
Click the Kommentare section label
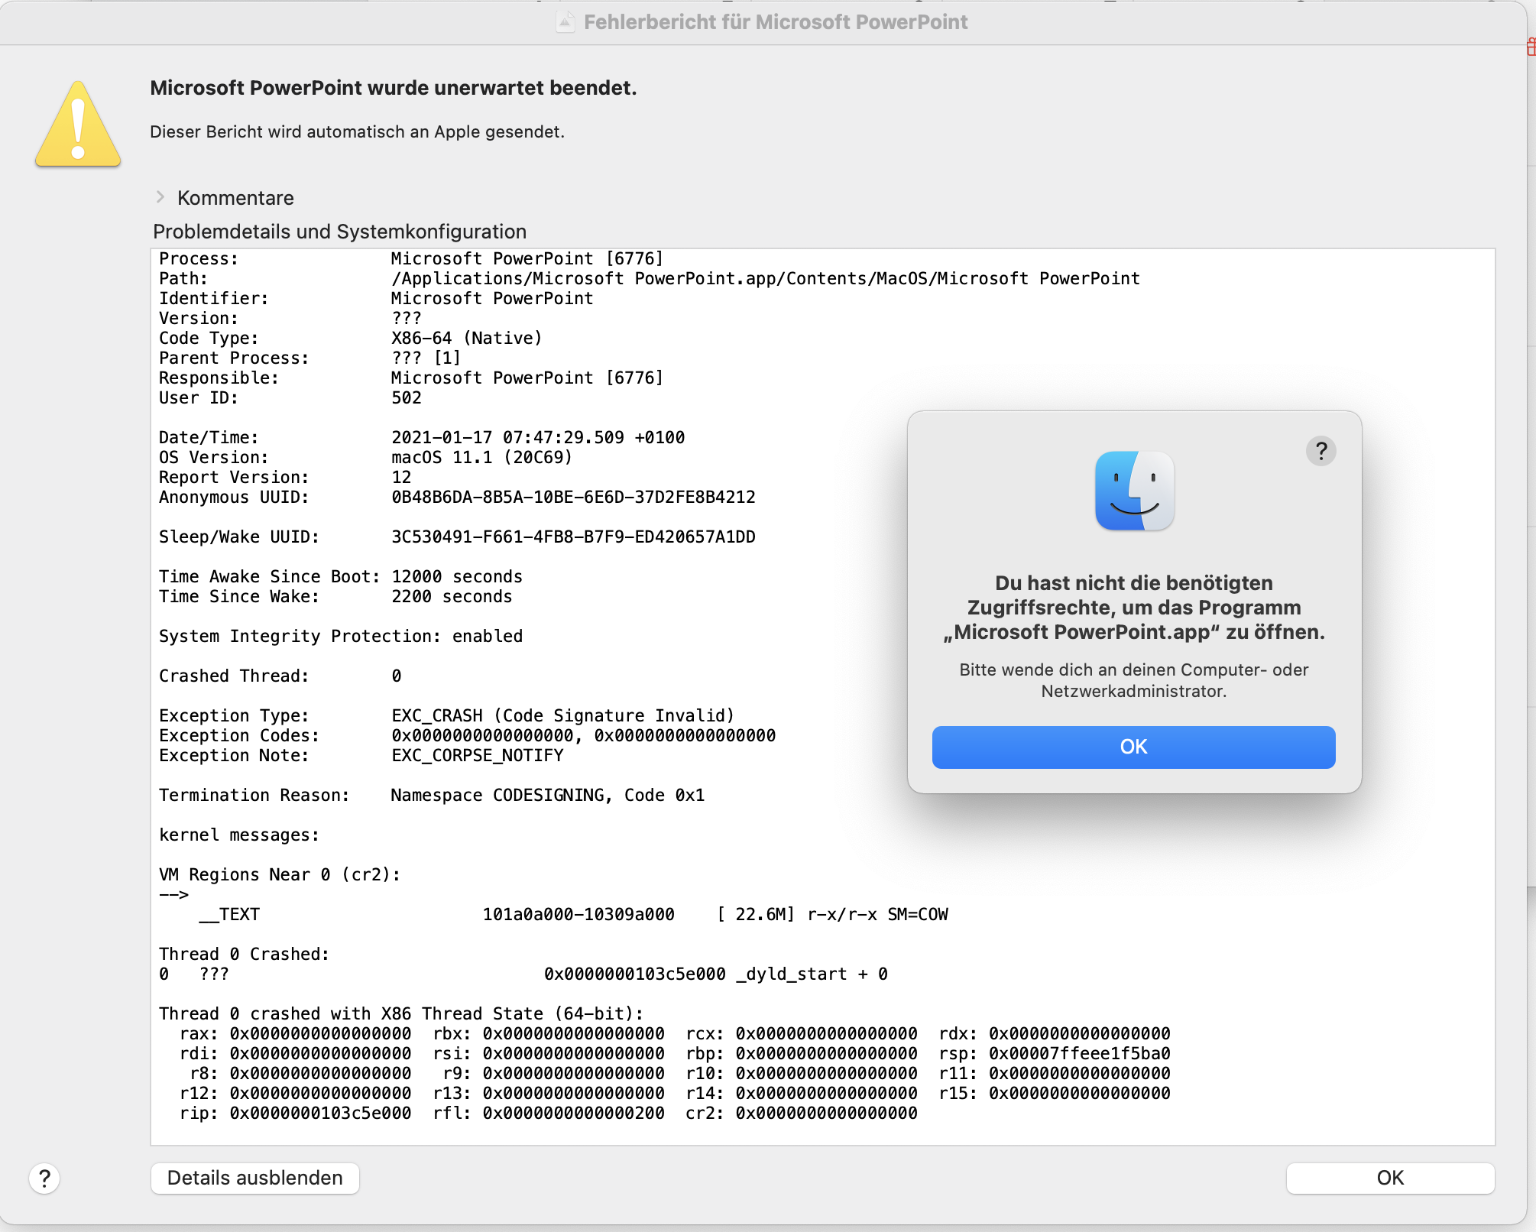coord(235,198)
